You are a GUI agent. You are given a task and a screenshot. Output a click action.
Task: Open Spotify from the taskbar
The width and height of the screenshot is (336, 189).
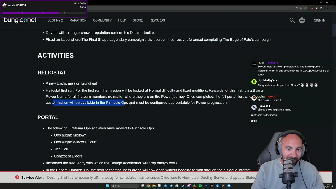click(200, 186)
